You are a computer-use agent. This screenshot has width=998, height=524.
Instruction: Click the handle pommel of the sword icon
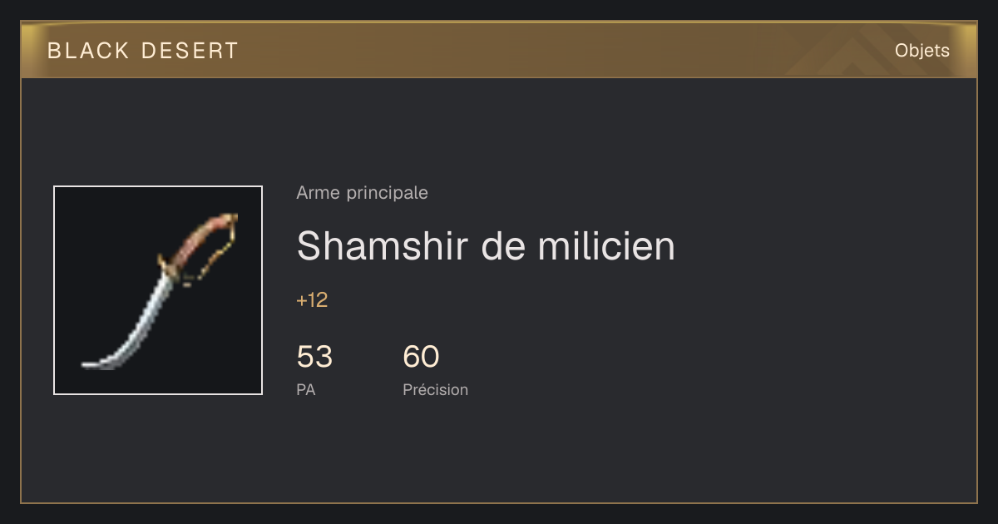pos(230,220)
